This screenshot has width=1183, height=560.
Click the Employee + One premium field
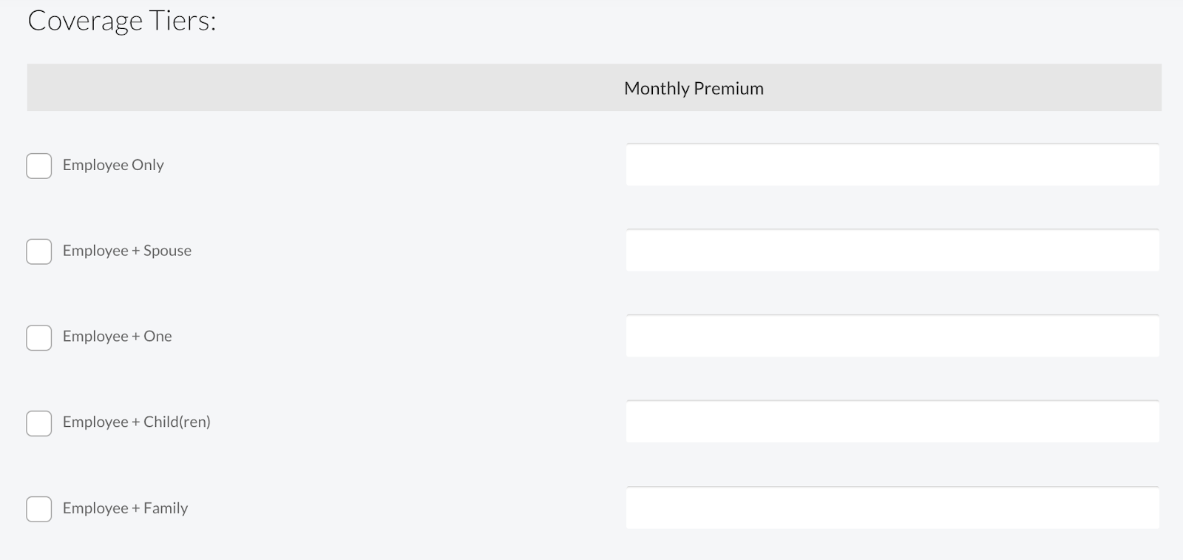click(892, 337)
